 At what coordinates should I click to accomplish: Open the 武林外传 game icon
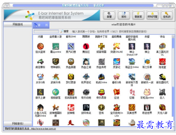point(56,77)
